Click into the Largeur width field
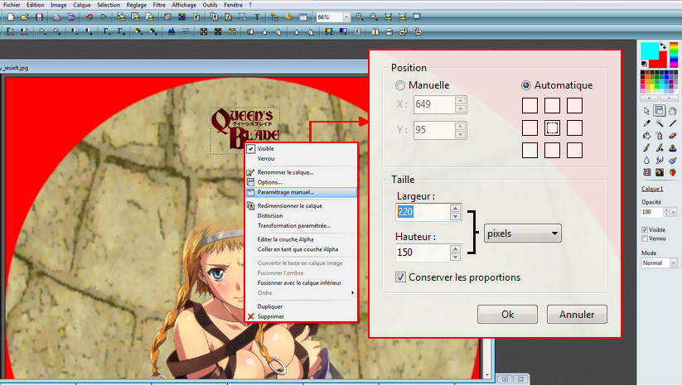This screenshot has width=682, height=385. click(x=423, y=212)
